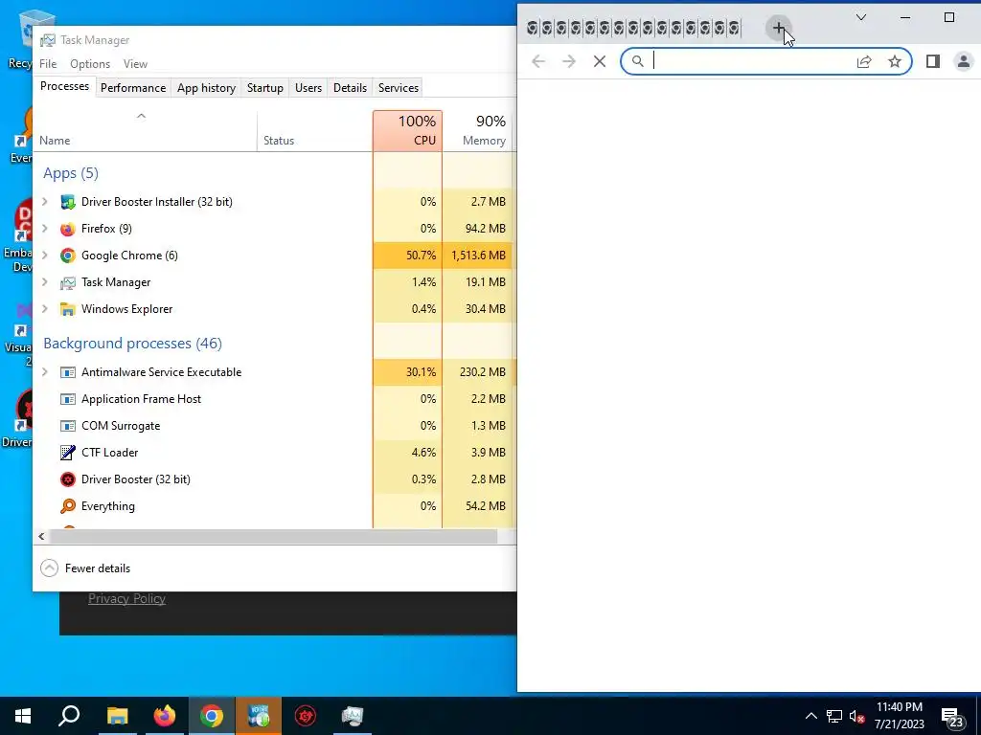Open taskbar search
This screenshot has height=735, width=981.
(x=69, y=716)
